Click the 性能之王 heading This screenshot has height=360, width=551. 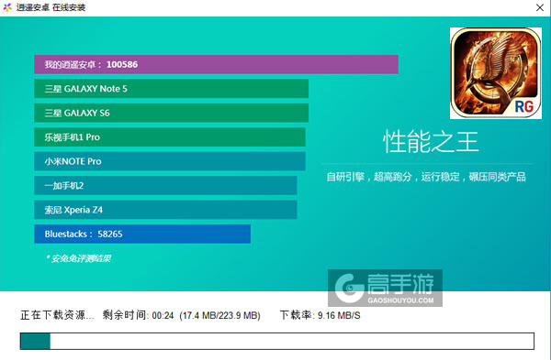click(431, 142)
